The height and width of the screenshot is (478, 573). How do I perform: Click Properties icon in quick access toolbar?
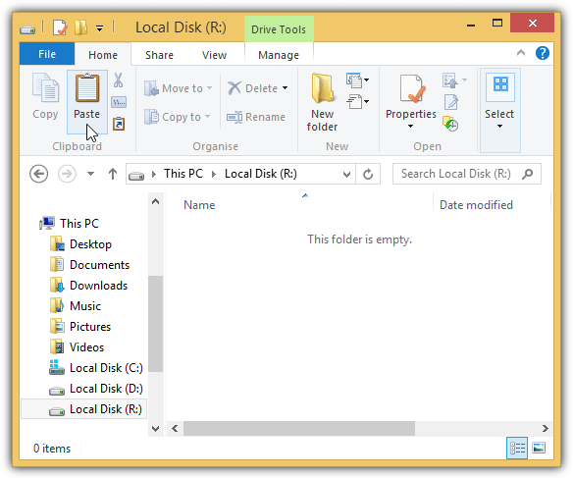[60, 27]
